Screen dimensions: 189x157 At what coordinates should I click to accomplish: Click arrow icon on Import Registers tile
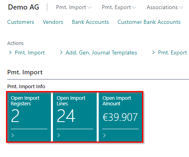click(13, 136)
